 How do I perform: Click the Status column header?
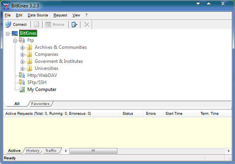[x=132, y=114]
